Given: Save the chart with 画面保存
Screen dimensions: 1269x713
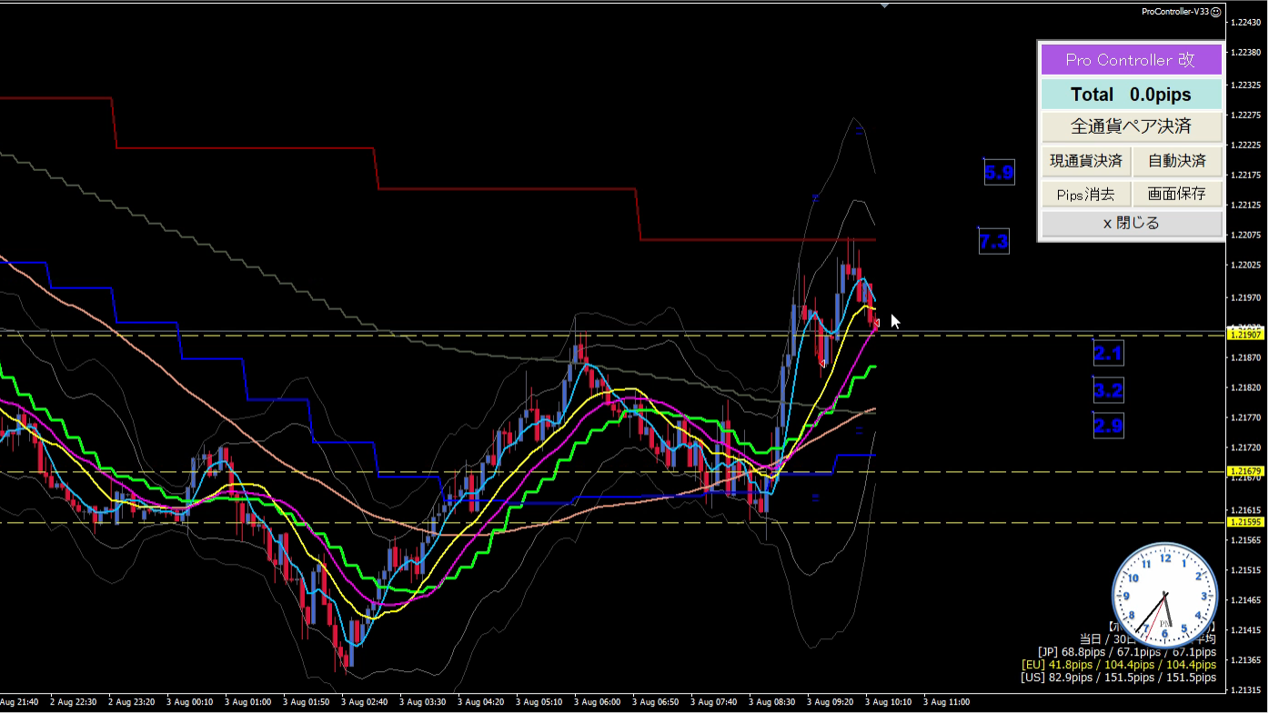Looking at the screenshot, I should click(1176, 194).
